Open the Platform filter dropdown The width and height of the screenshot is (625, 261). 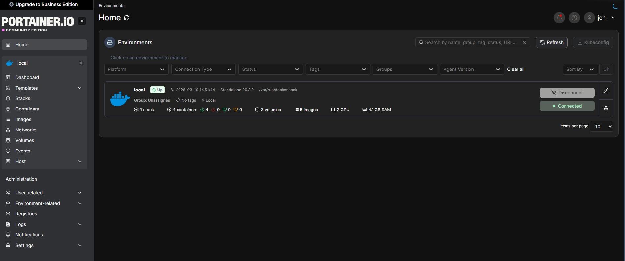click(136, 69)
